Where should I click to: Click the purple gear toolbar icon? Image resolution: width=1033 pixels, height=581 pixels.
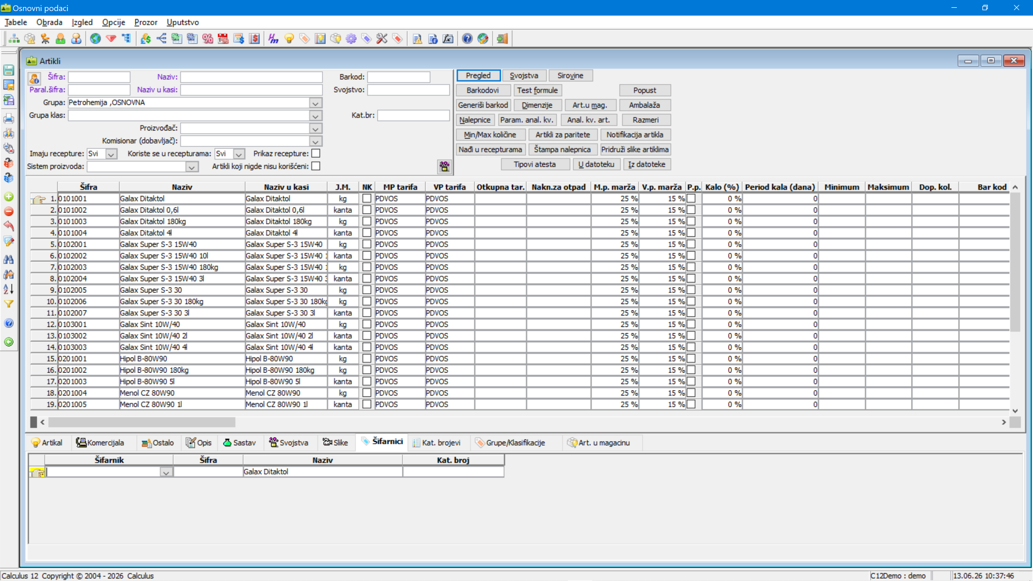(351, 38)
